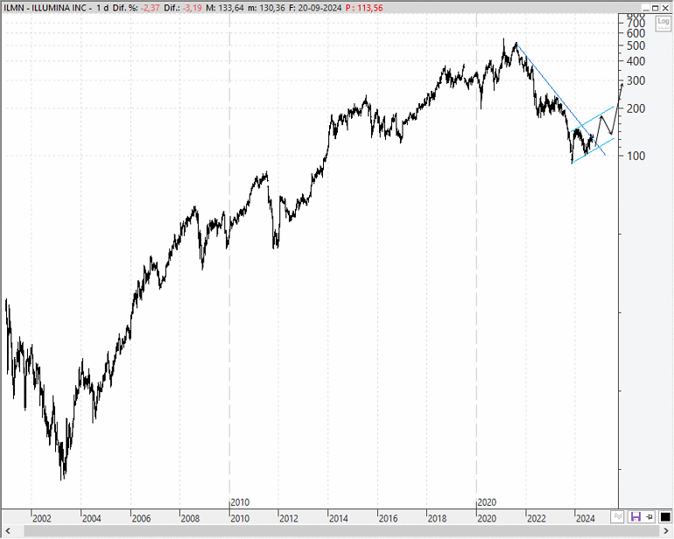The height and width of the screenshot is (539, 674).
Task: Click the 'ILMN - ILLUMINA INC' title text
Action: [x=46, y=8]
